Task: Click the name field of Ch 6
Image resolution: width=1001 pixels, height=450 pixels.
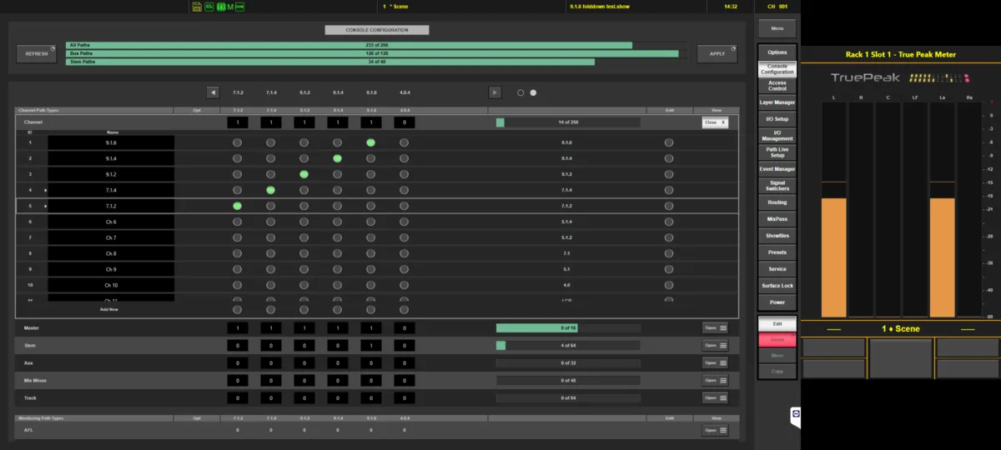Action: click(x=111, y=222)
